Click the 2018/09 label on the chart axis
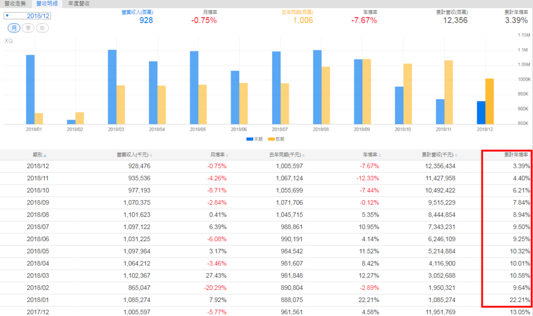The width and height of the screenshot is (533, 316). tap(362, 129)
